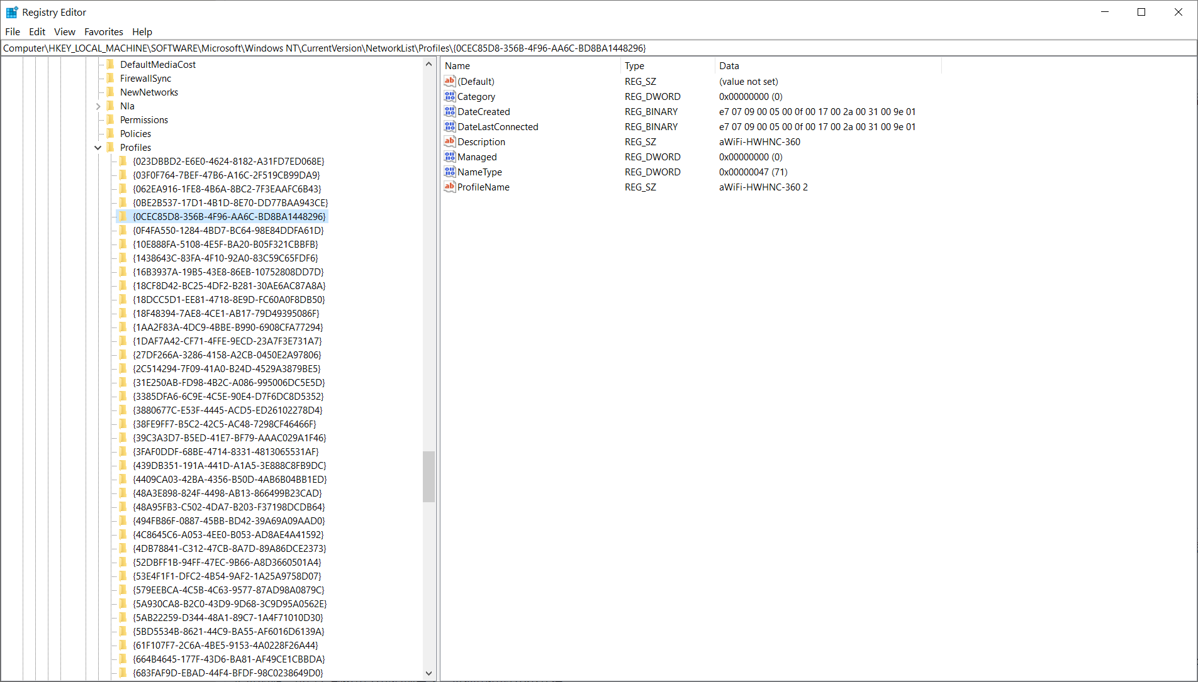Click the Managed DWORD value icon
This screenshot has height=682, width=1198.
coord(449,157)
